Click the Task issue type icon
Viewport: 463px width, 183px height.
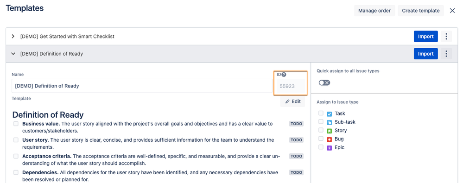(330, 114)
